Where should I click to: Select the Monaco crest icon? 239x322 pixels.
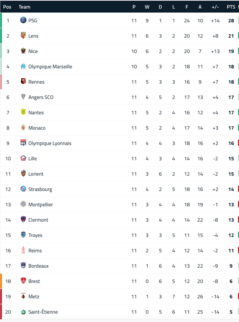tap(23, 127)
